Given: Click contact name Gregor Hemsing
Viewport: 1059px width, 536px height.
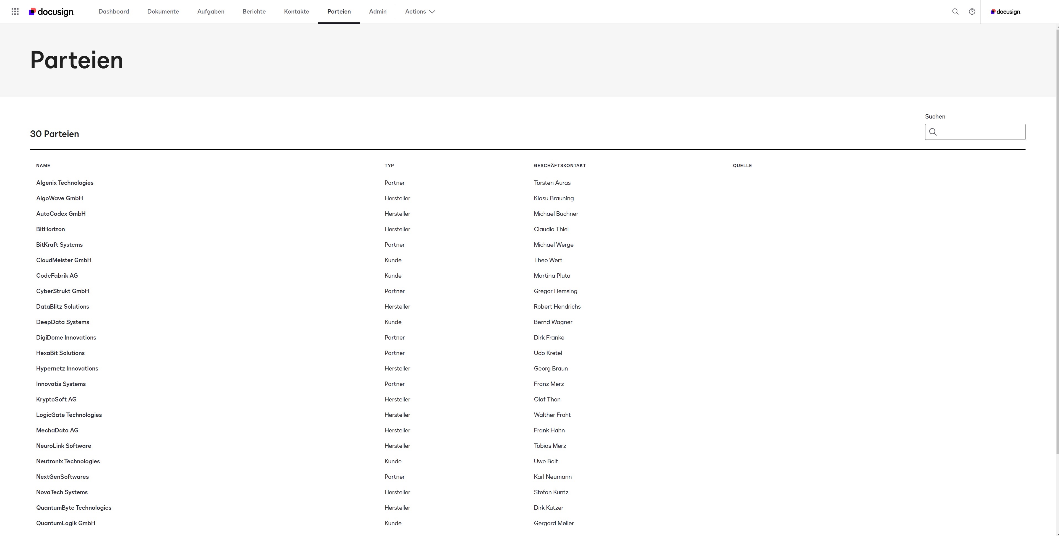Looking at the screenshot, I should tap(555, 291).
